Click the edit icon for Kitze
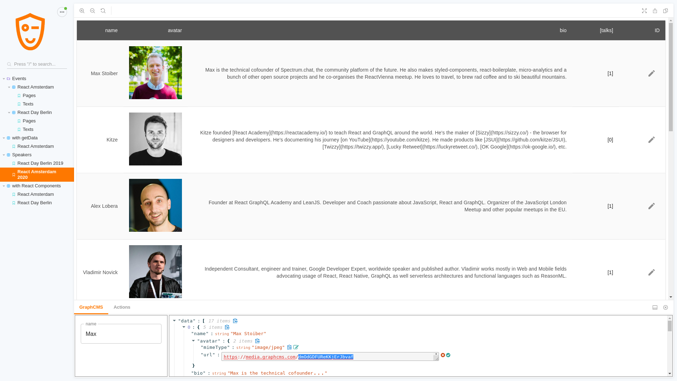 tap(651, 140)
